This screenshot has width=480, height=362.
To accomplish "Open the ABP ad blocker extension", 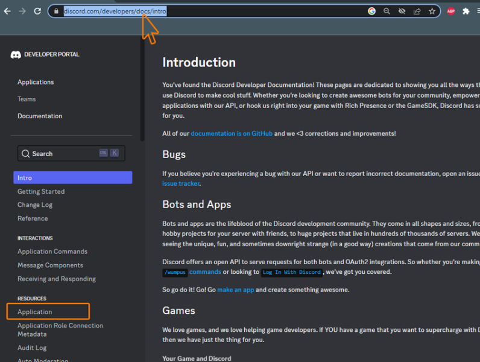I will coord(451,11).
